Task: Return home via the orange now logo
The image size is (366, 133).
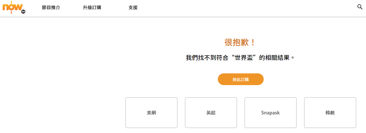Action: point(14,7)
